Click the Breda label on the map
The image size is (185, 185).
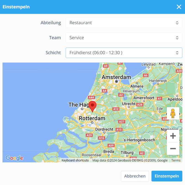[x=109, y=152]
